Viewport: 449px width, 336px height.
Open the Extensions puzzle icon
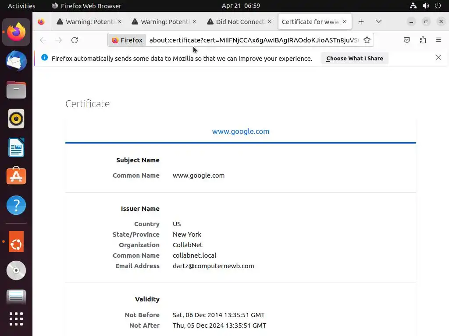tap(423, 40)
